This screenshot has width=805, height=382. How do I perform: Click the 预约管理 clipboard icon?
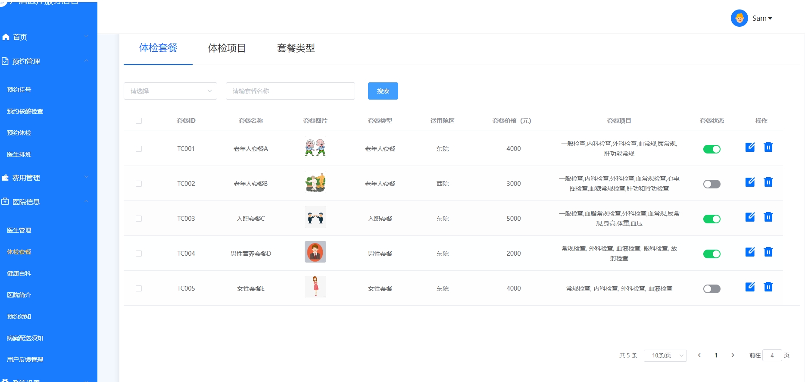click(x=5, y=61)
